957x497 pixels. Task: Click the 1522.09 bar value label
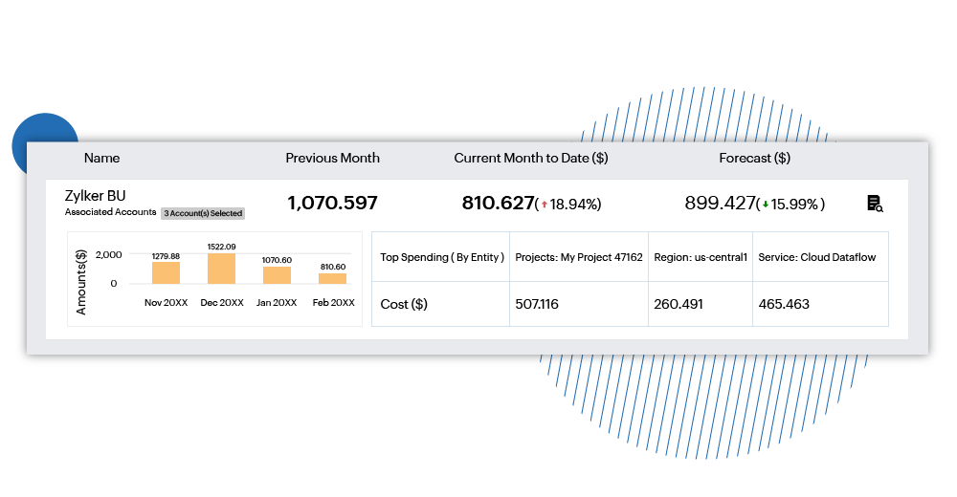pyautogui.click(x=222, y=247)
